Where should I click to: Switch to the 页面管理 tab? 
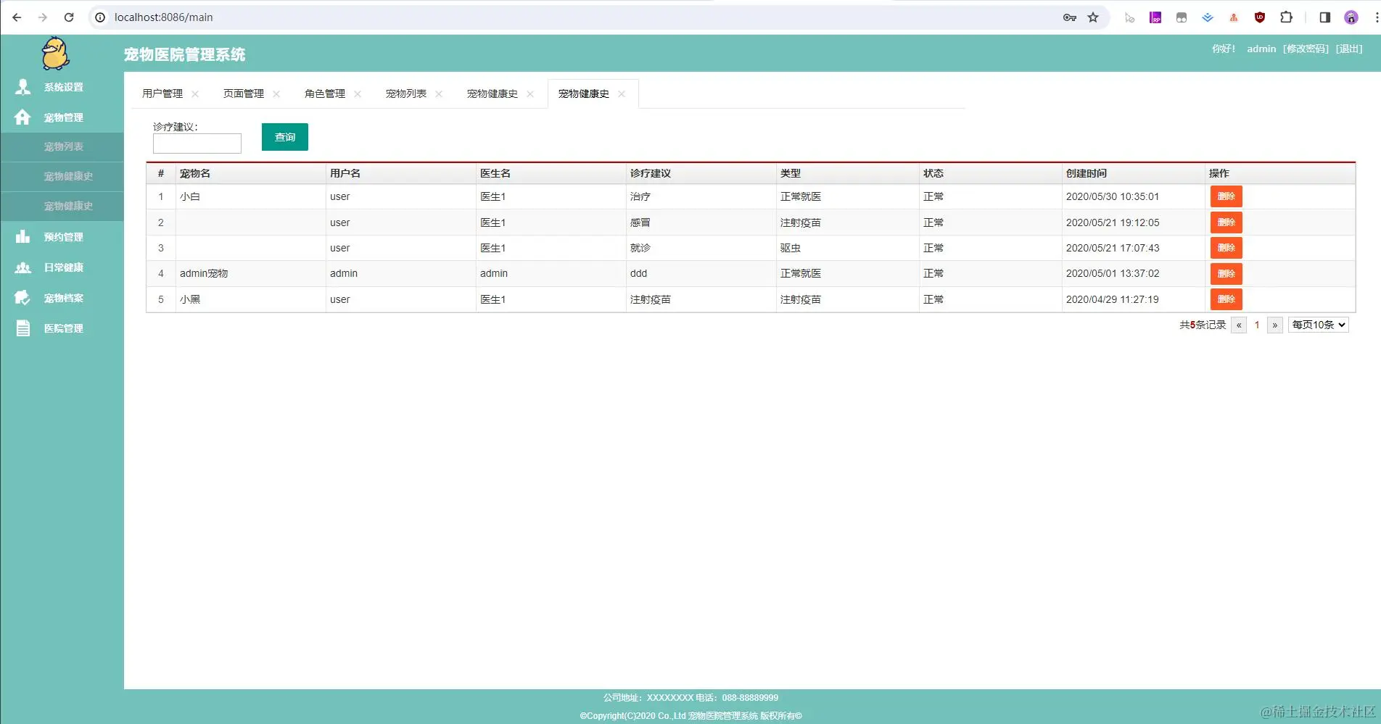[244, 94]
